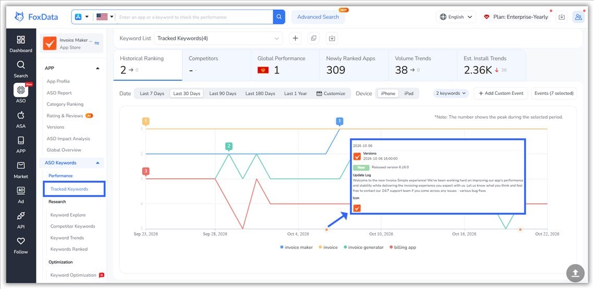Viewport: 594px width, 289px height.
Task: Collapse the ASO Keywords section
Action: coord(98,163)
